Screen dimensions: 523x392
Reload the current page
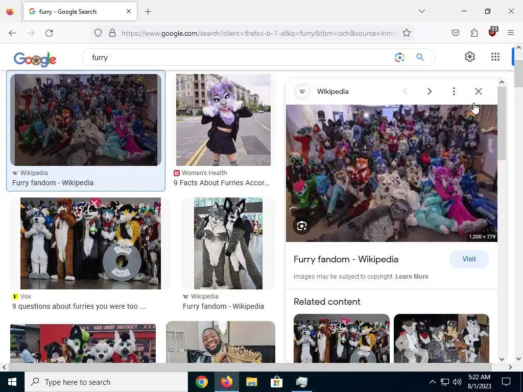[x=49, y=33]
